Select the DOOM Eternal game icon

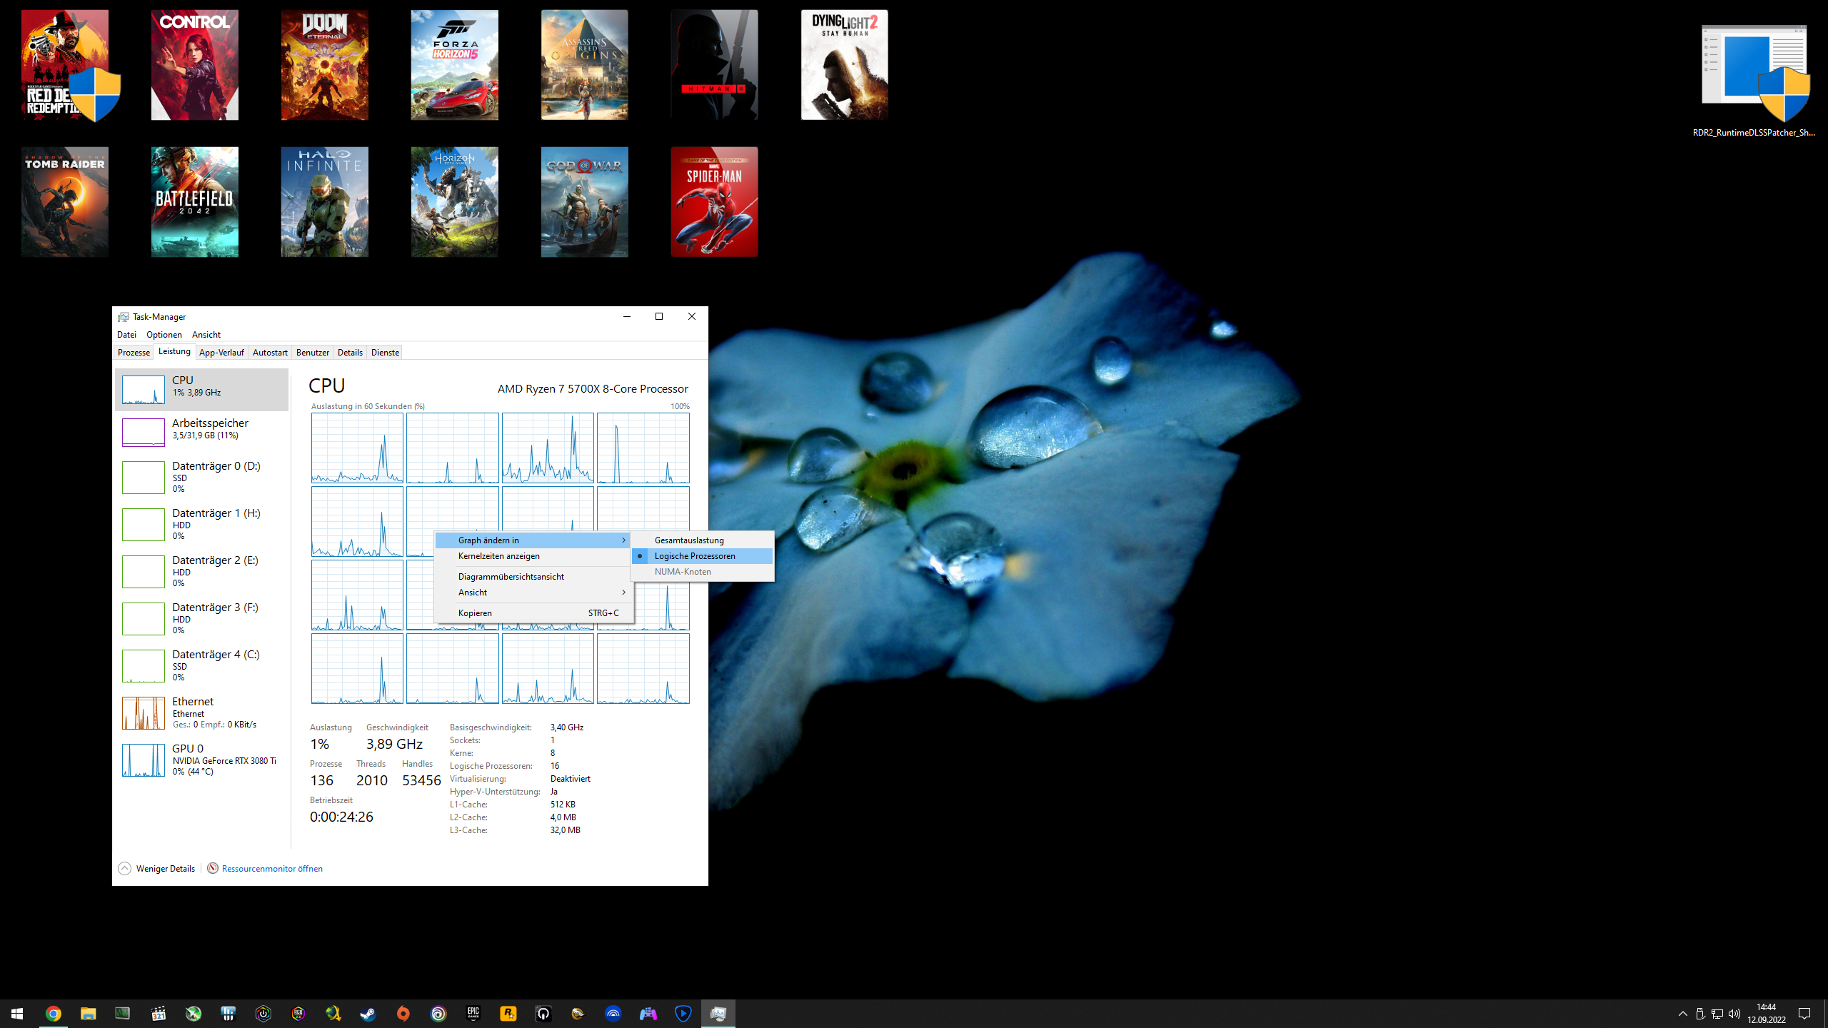click(325, 65)
